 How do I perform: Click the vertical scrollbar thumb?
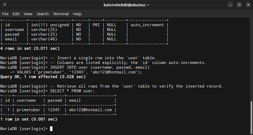tap(251, 117)
